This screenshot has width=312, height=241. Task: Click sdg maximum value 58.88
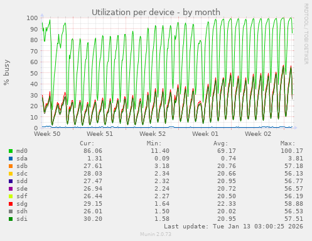(x=294, y=204)
